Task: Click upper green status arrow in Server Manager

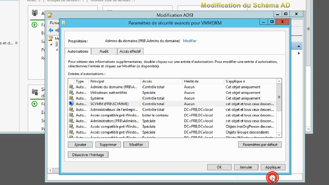Action: click(34, 25)
